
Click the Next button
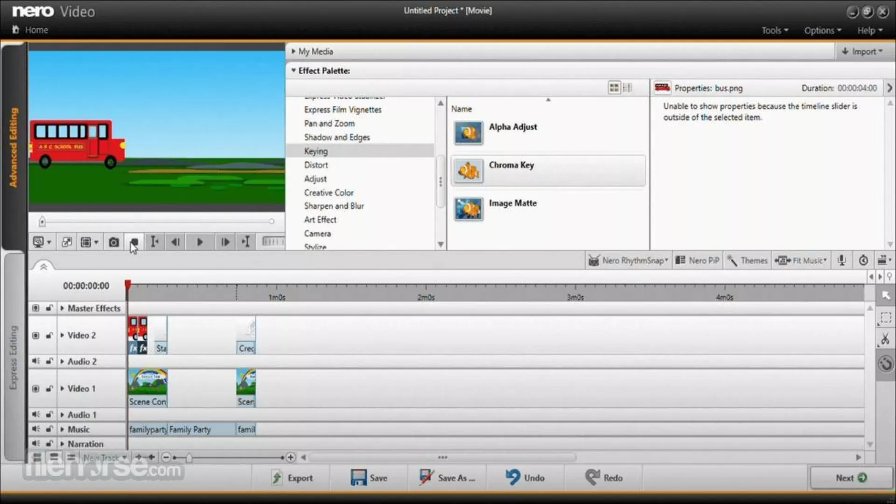(x=851, y=478)
